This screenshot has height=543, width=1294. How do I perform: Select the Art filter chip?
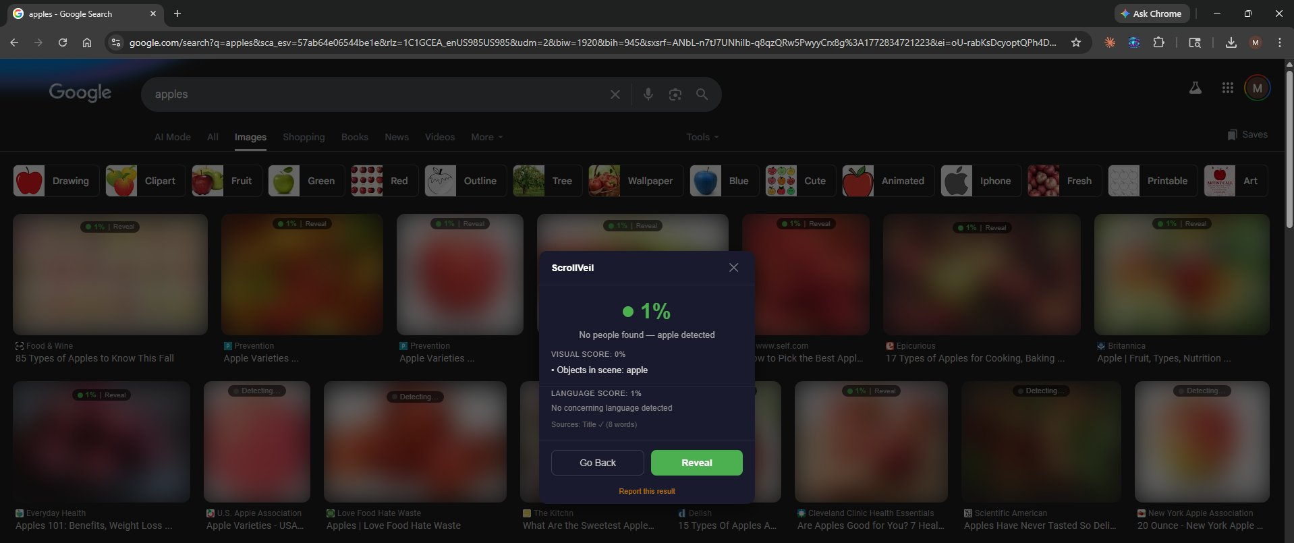1236,181
